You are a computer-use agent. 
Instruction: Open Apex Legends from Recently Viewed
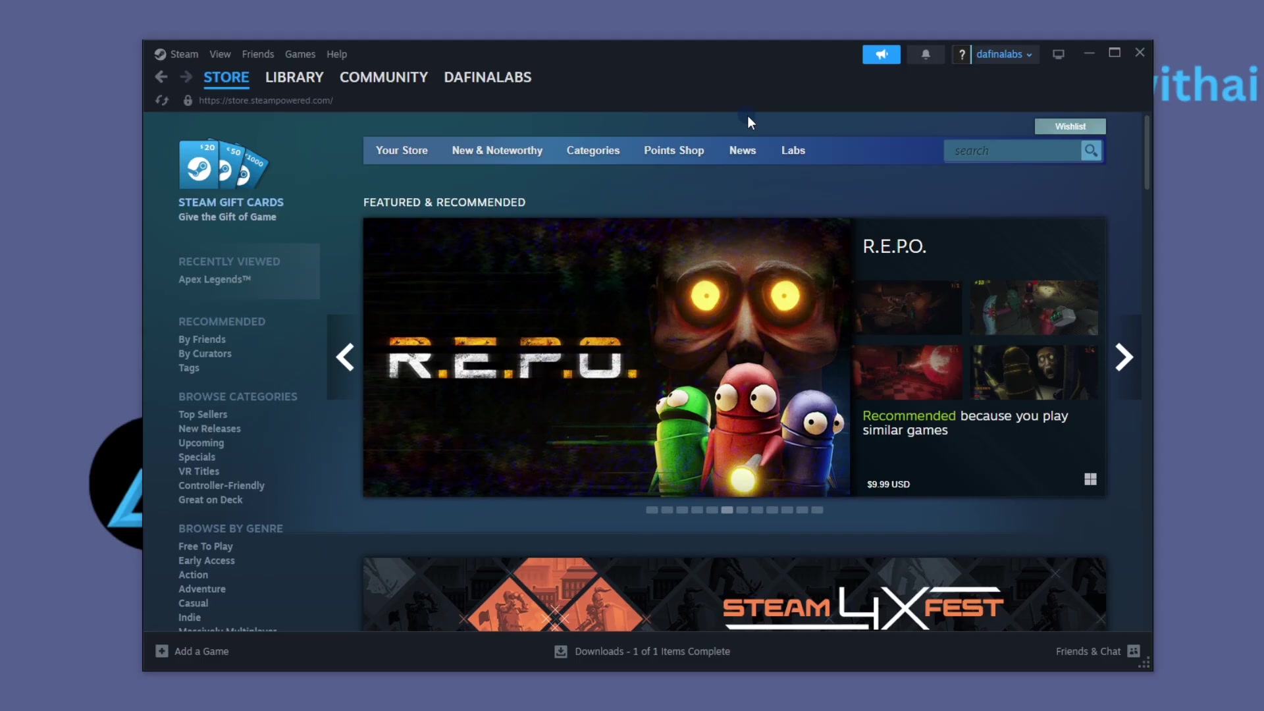pos(215,279)
